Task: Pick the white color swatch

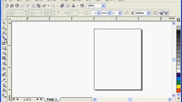Action: pyautogui.click(x=179, y=71)
